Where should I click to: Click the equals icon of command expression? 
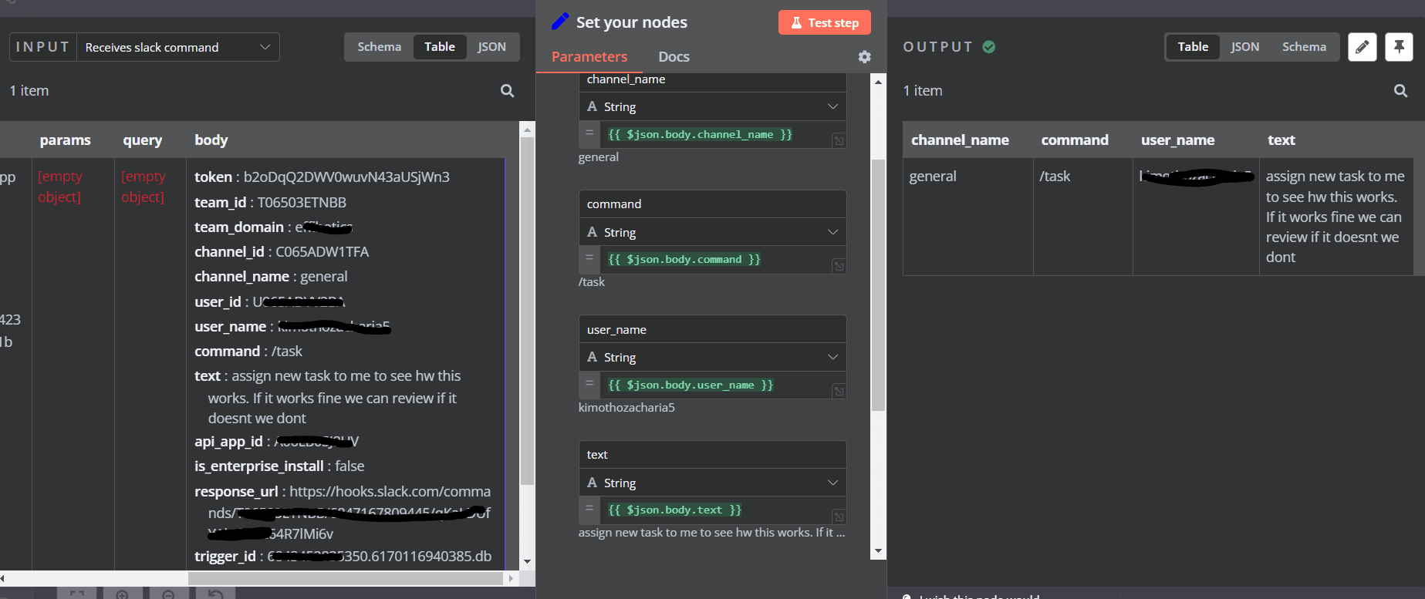point(589,258)
